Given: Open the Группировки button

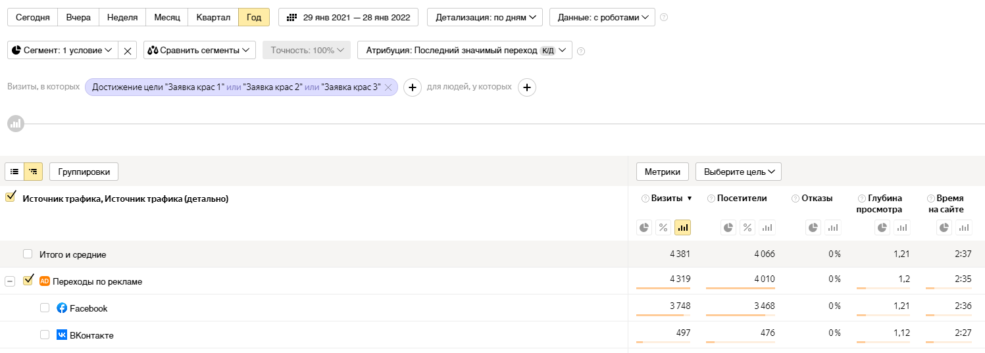Looking at the screenshot, I should (x=84, y=172).
